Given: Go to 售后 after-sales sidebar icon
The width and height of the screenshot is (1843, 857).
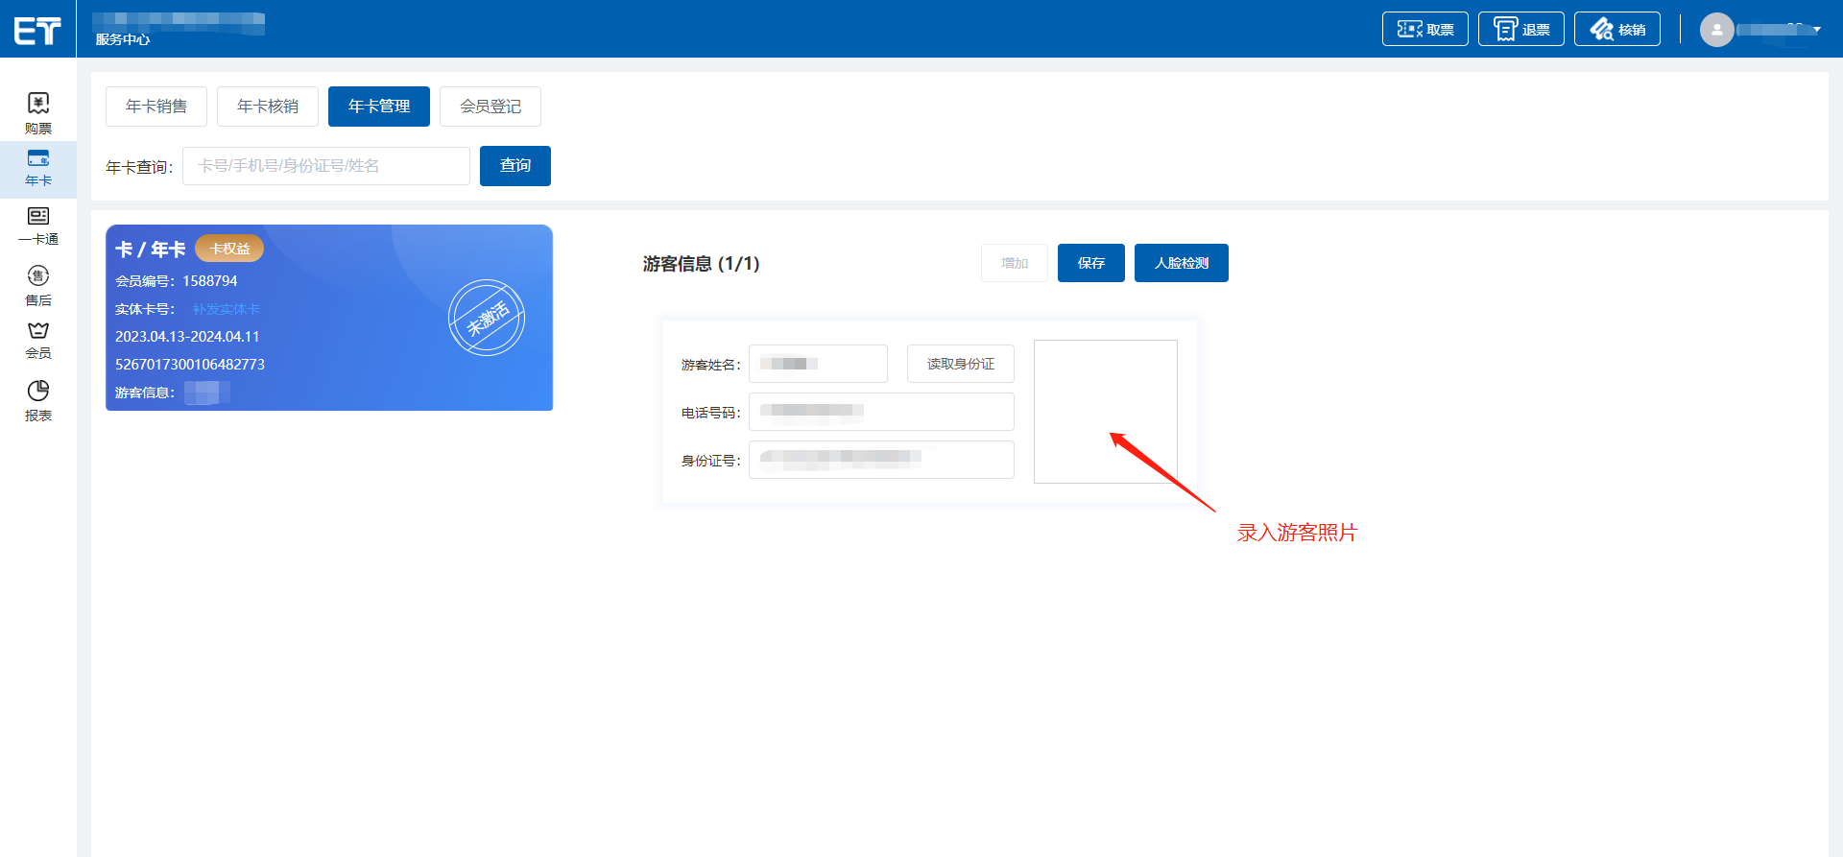Looking at the screenshot, I should click(x=38, y=285).
